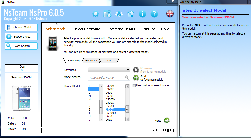The height and width of the screenshot is (138, 251).
Task: Click series list scrollbar up arrow
Action: coord(101,86)
